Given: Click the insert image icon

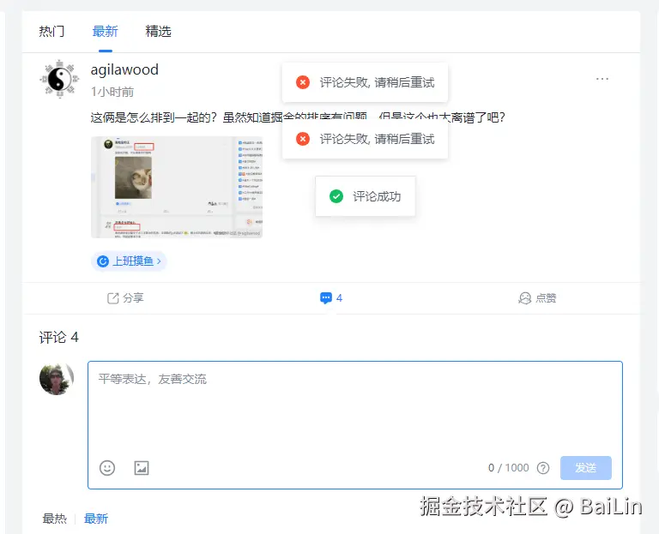Looking at the screenshot, I should point(142,468).
